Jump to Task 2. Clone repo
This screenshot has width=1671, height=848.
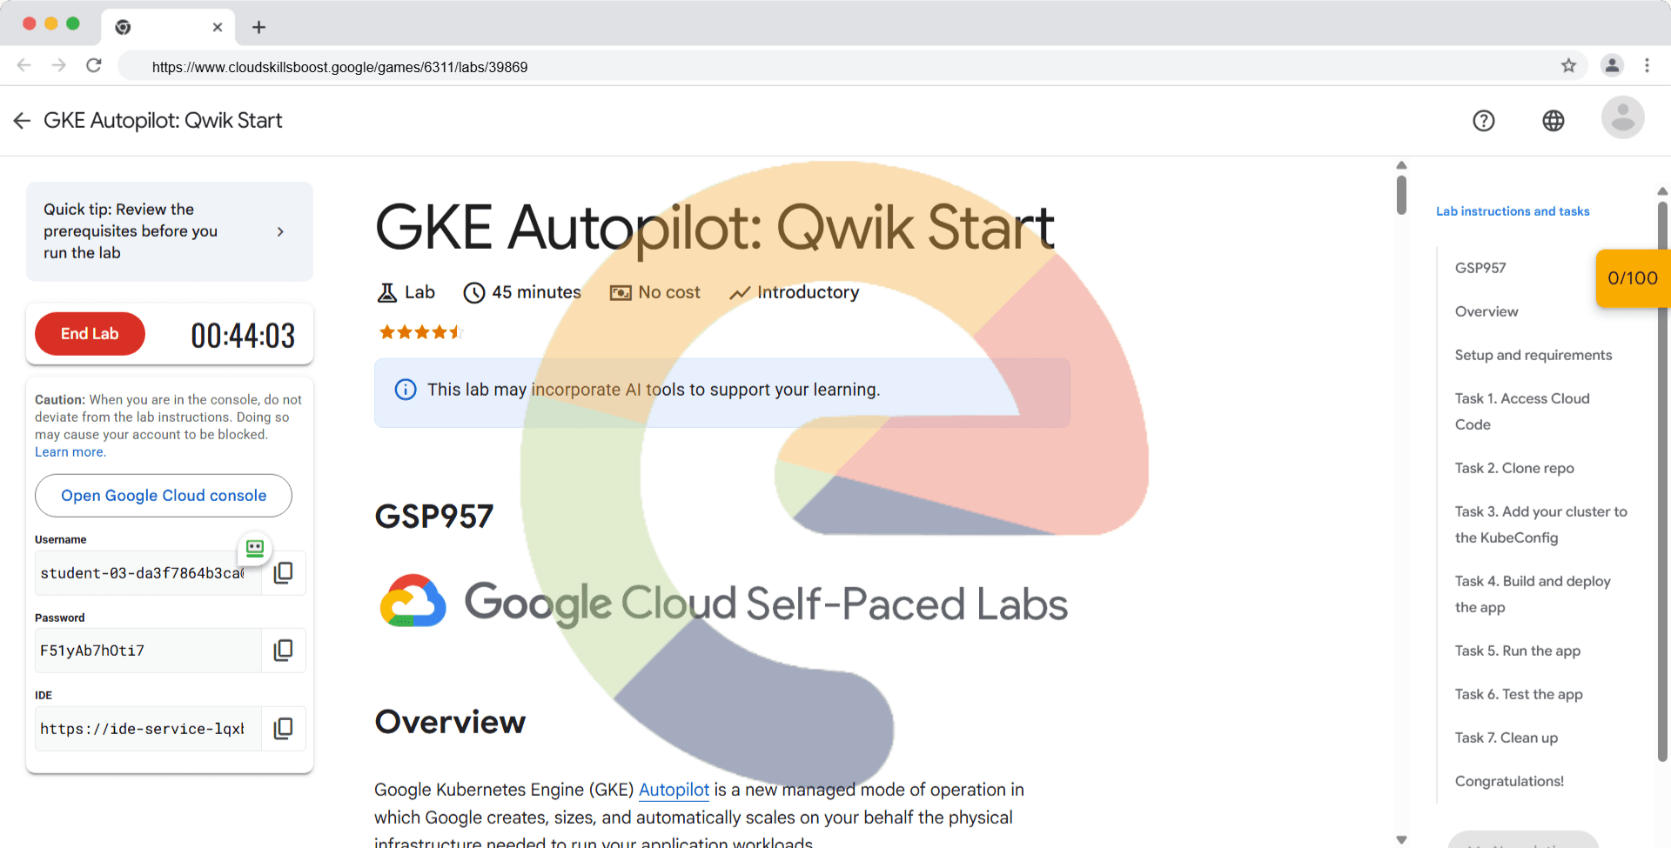1513,468
